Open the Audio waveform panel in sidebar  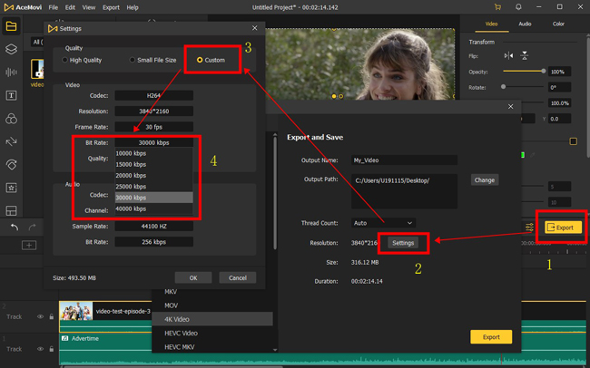click(x=11, y=73)
